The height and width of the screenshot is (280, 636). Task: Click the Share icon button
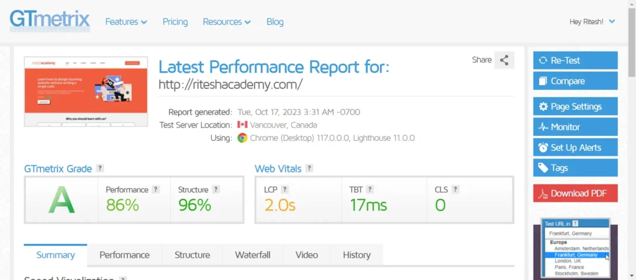(x=504, y=60)
